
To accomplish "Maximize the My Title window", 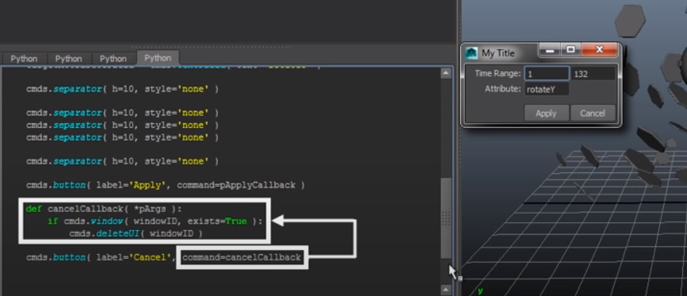I will (x=571, y=50).
